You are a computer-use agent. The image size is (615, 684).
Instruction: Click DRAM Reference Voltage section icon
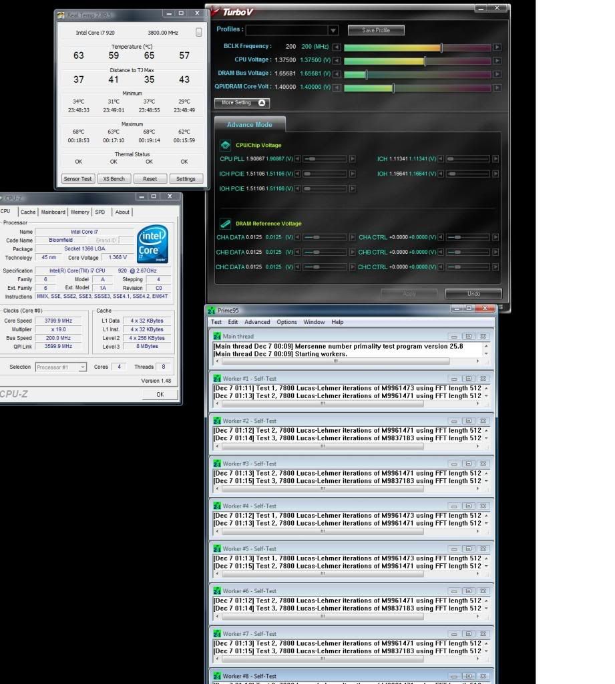tap(225, 223)
